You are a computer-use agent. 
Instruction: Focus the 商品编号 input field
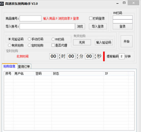[30, 18]
